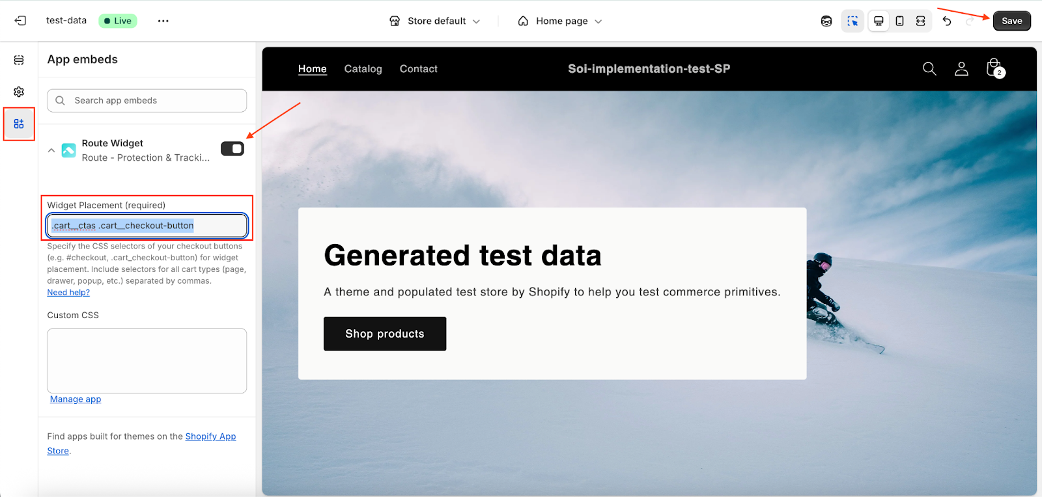Click the undo arrow icon
Screen dimensions: 1042x497
[x=947, y=21]
